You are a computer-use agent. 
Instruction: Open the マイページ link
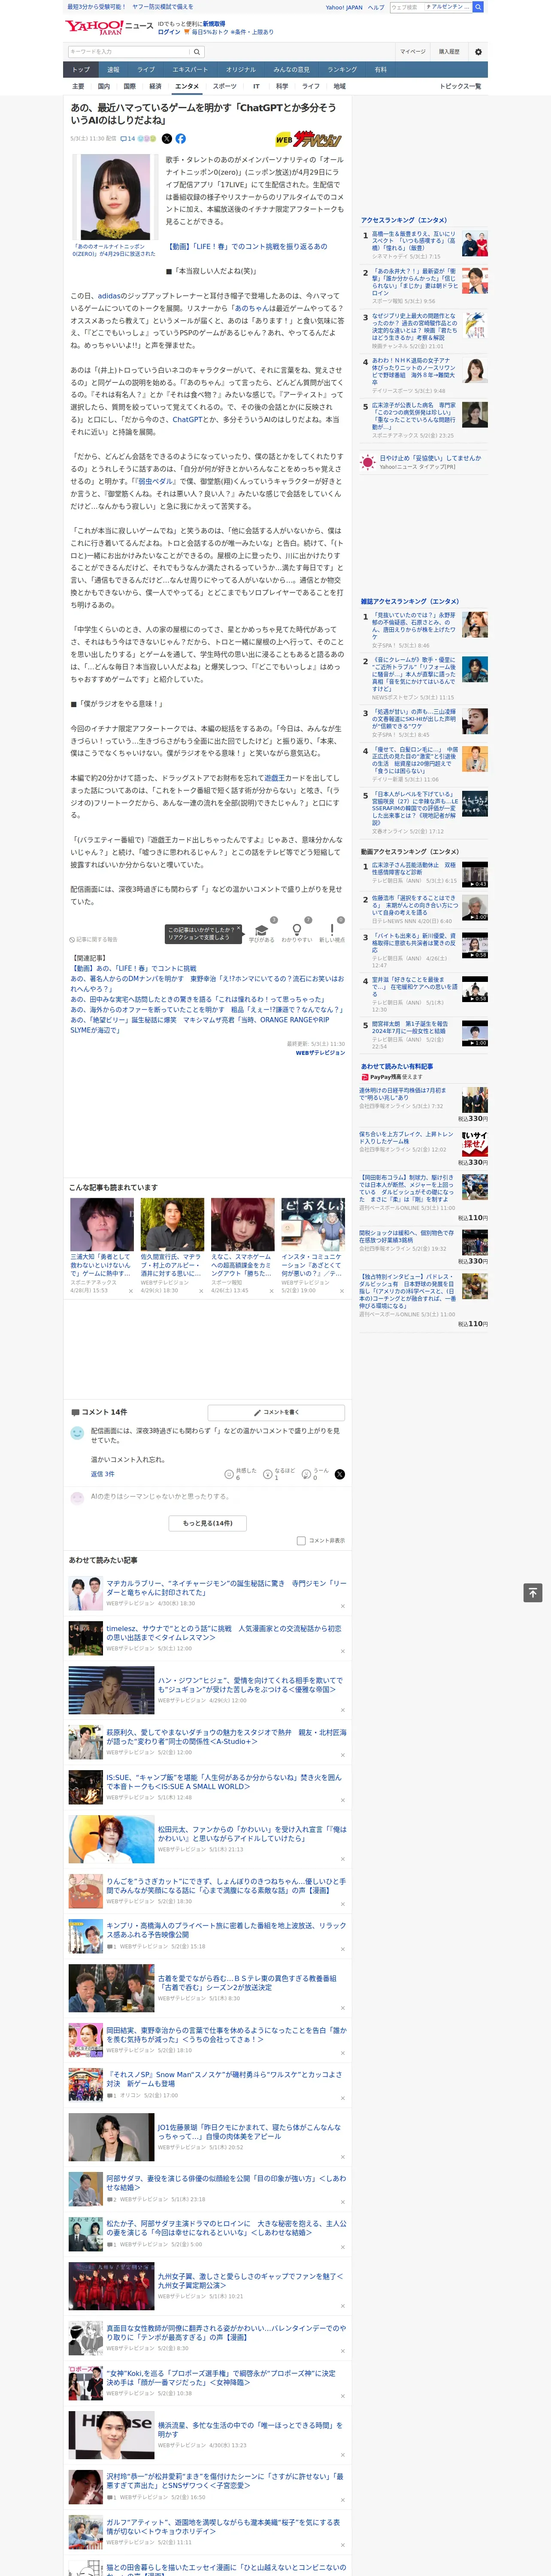[x=413, y=52]
